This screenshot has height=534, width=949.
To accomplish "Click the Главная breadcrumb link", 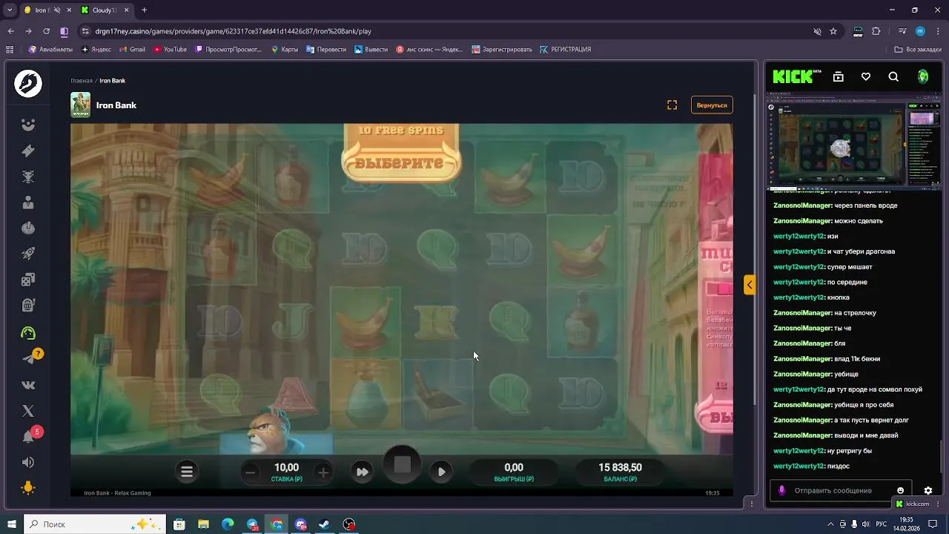I will click(x=82, y=80).
